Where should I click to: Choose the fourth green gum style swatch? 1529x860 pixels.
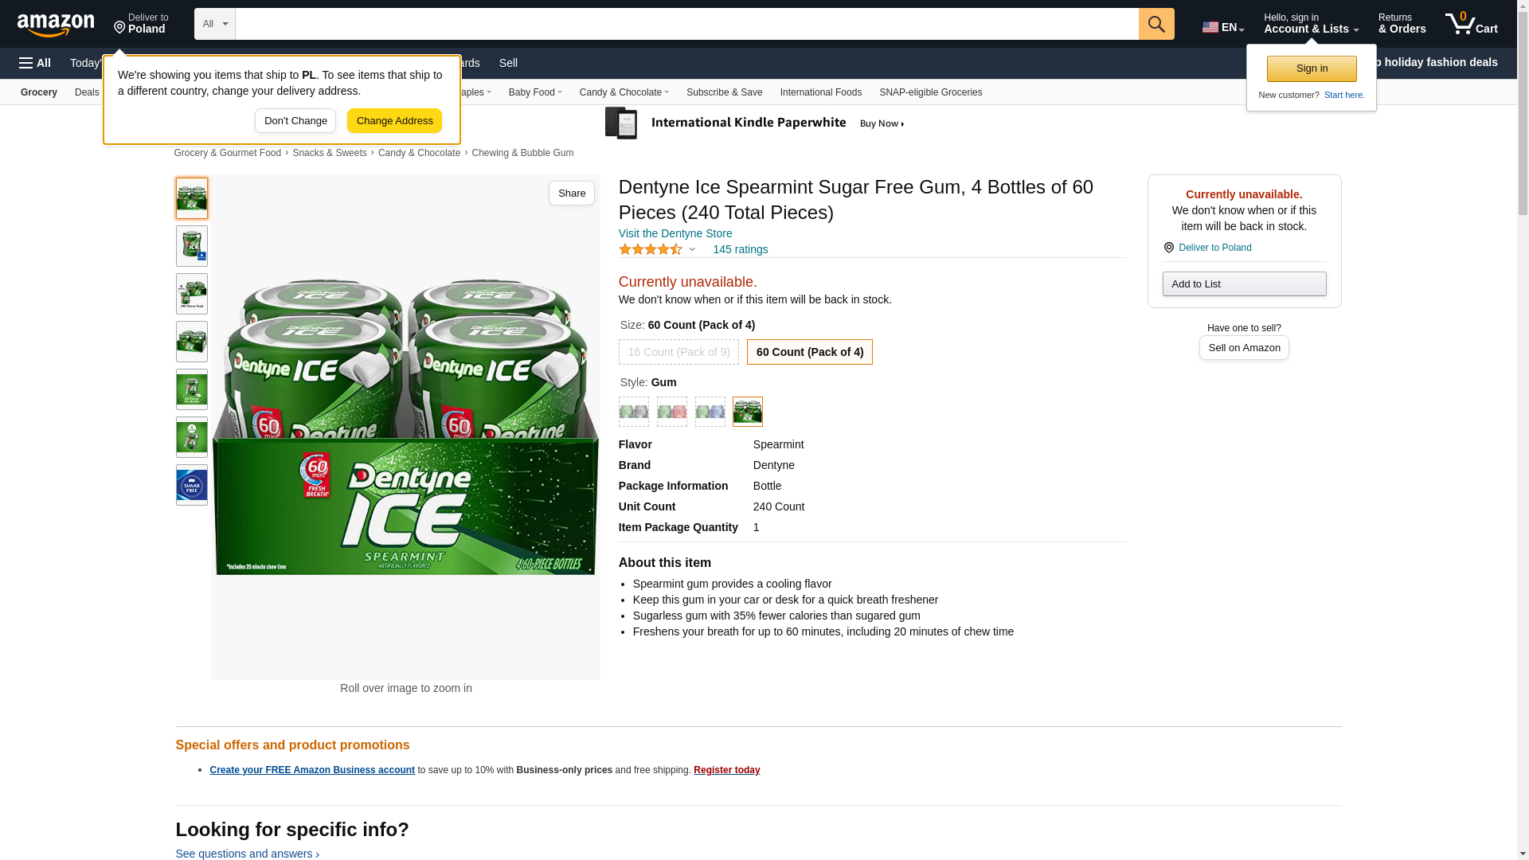click(747, 412)
